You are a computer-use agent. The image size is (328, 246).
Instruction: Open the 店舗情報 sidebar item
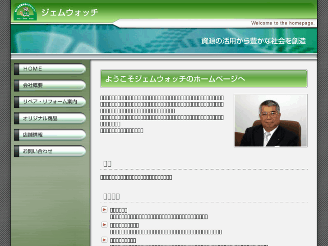coord(50,135)
